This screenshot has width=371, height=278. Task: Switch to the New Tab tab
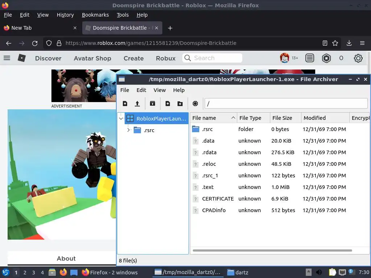tap(40, 28)
